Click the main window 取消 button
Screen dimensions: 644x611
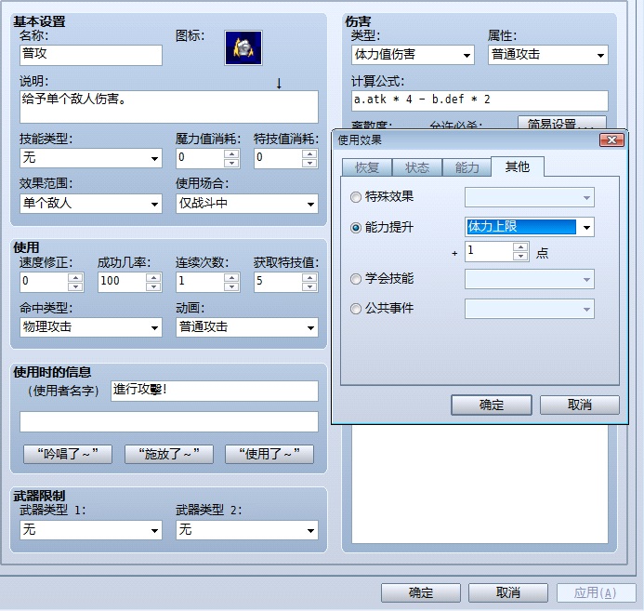pos(508,593)
